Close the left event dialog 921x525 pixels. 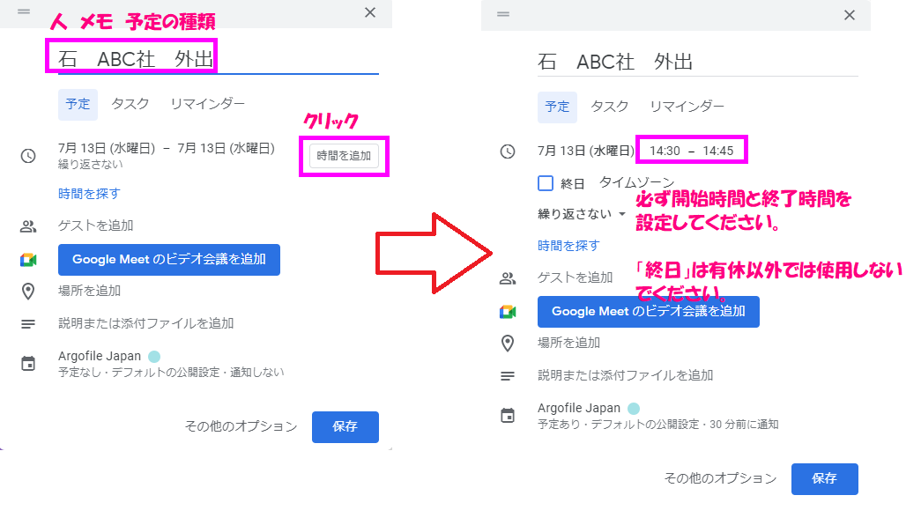click(370, 12)
